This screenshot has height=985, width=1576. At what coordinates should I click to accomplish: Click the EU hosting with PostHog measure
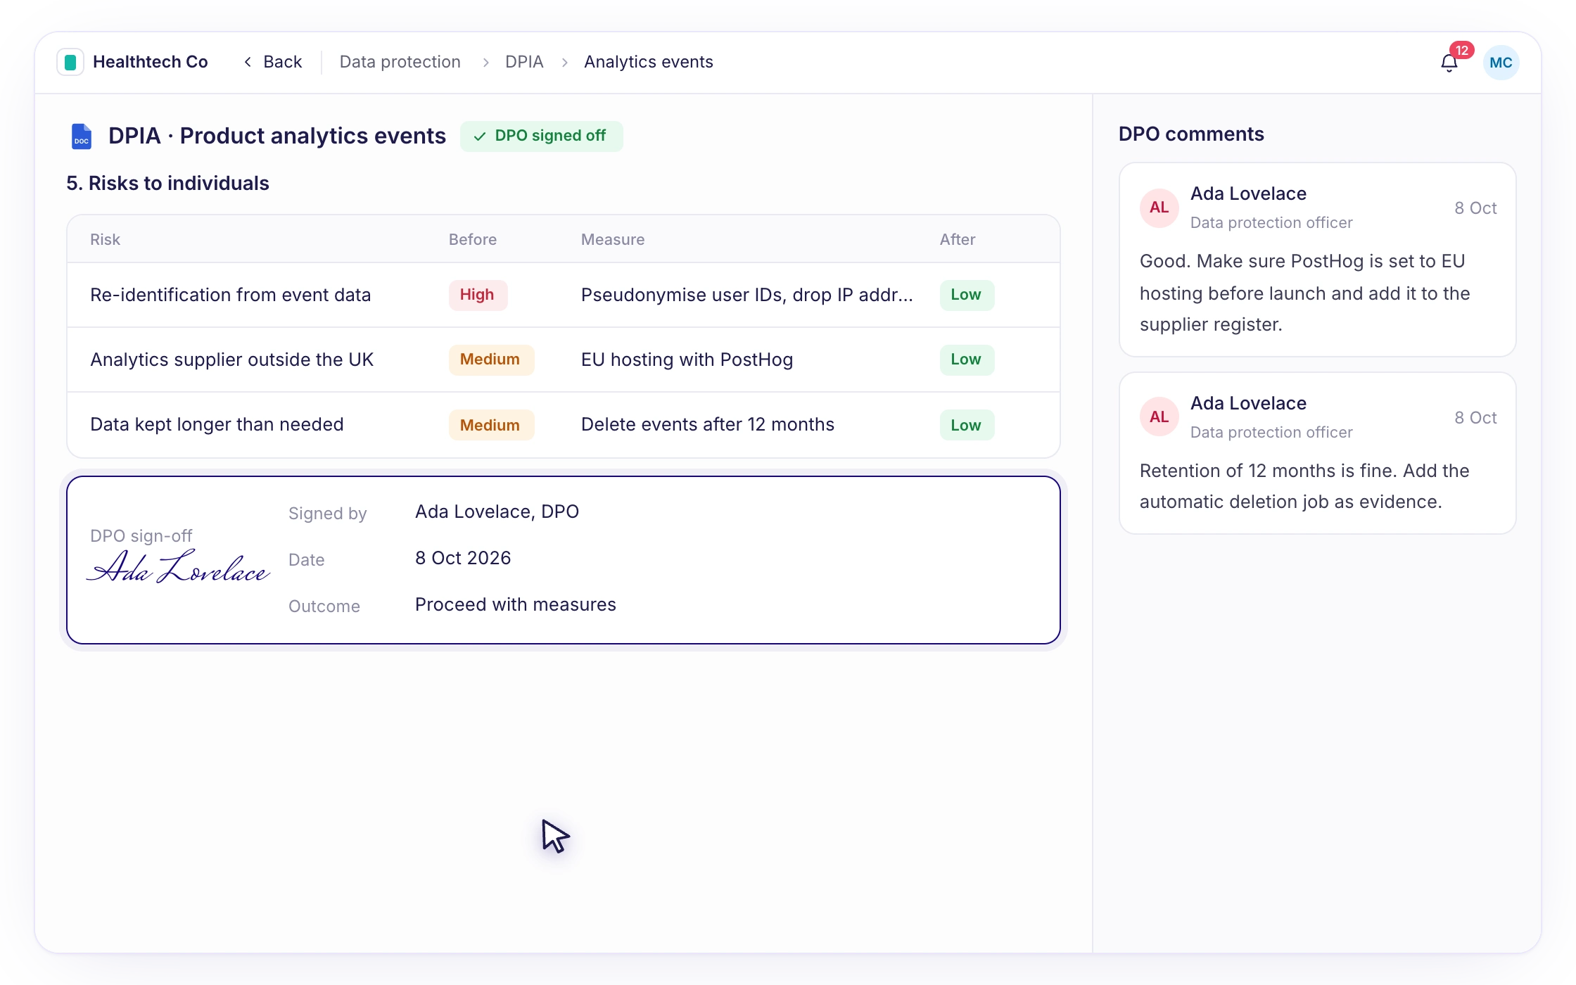[687, 360]
